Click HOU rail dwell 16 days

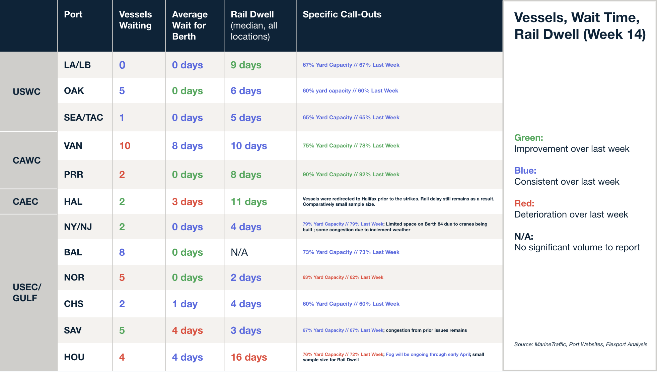click(x=249, y=357)
